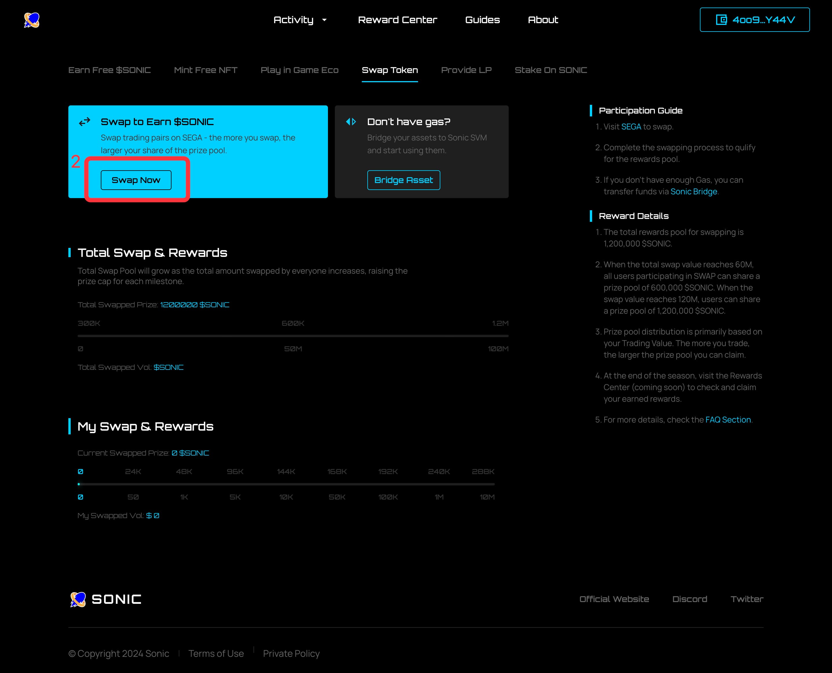Click the wallet icon in address button
Viewport: 832px width, 673px height.
coord(721,20)
